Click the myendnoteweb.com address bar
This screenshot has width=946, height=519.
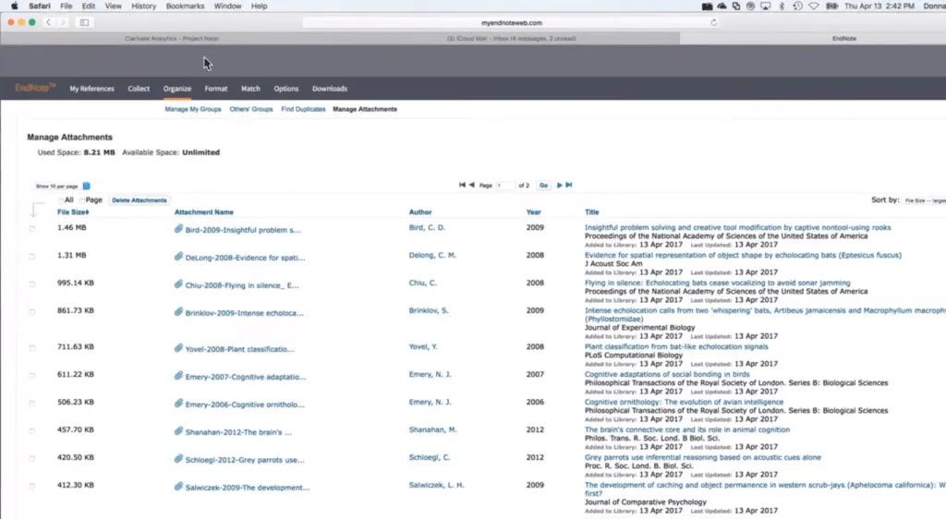512,22
